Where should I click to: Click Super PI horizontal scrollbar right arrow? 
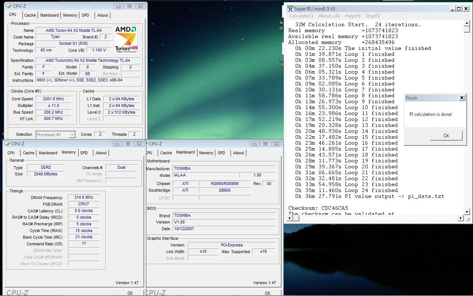click(x=461, y=218)
